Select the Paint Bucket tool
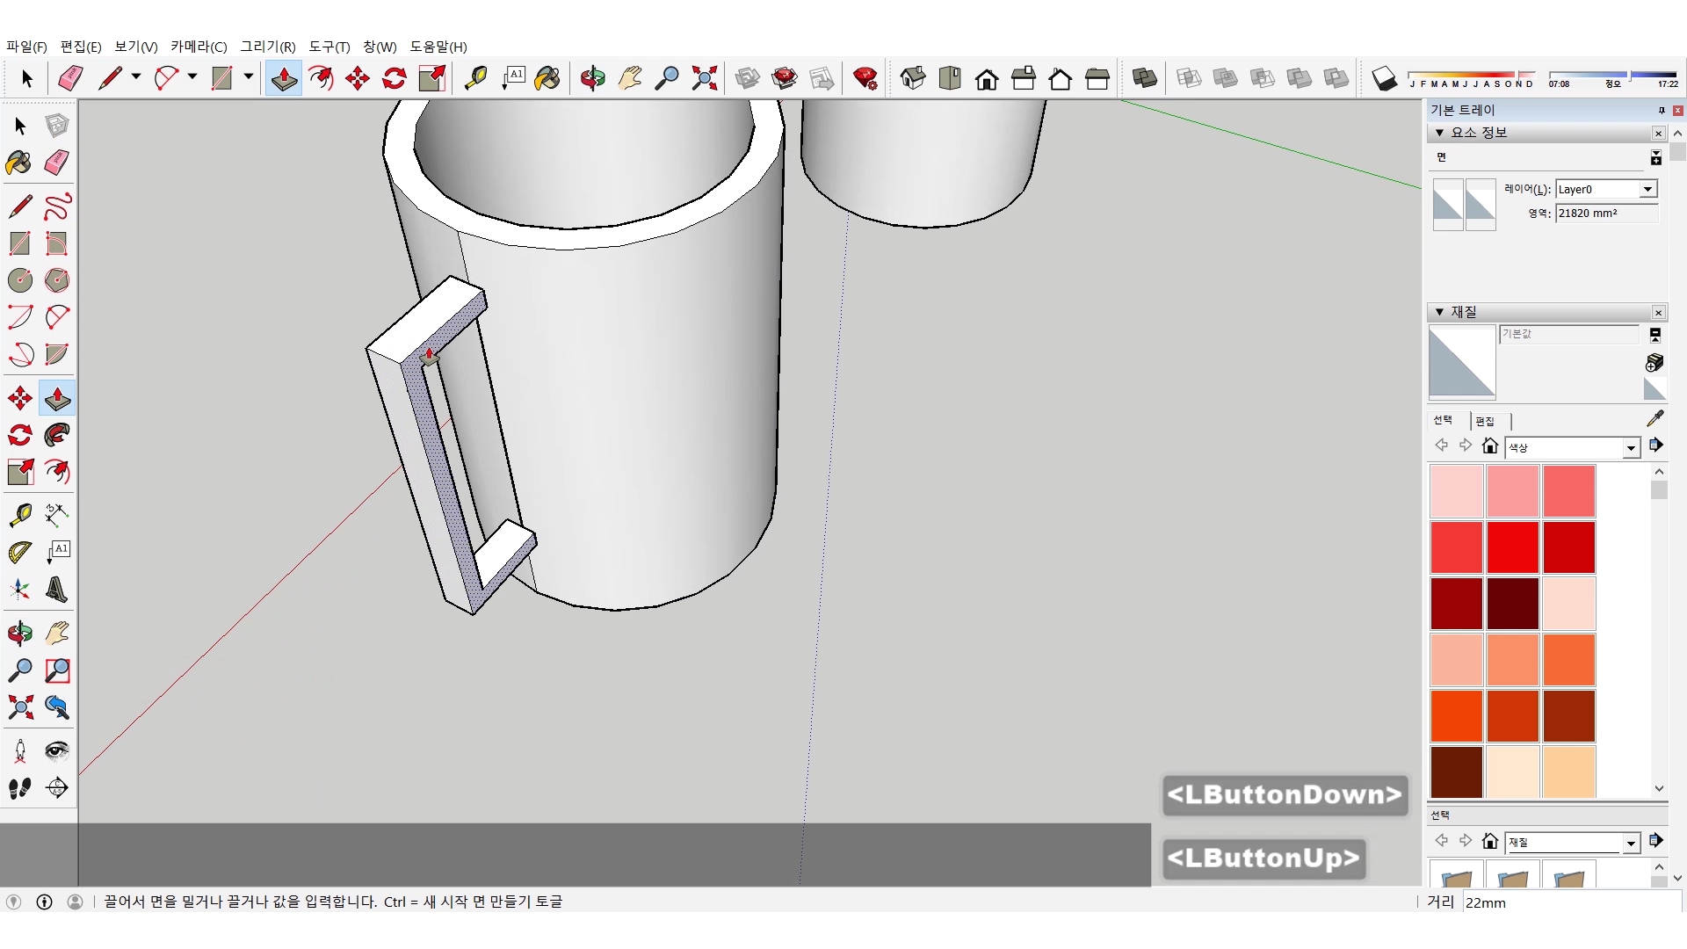Viewport: 1687px width, 949px height. point(19,163)
